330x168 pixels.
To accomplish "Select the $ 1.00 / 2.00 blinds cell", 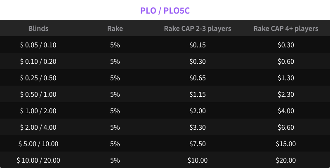I will (x=38, y=111).
